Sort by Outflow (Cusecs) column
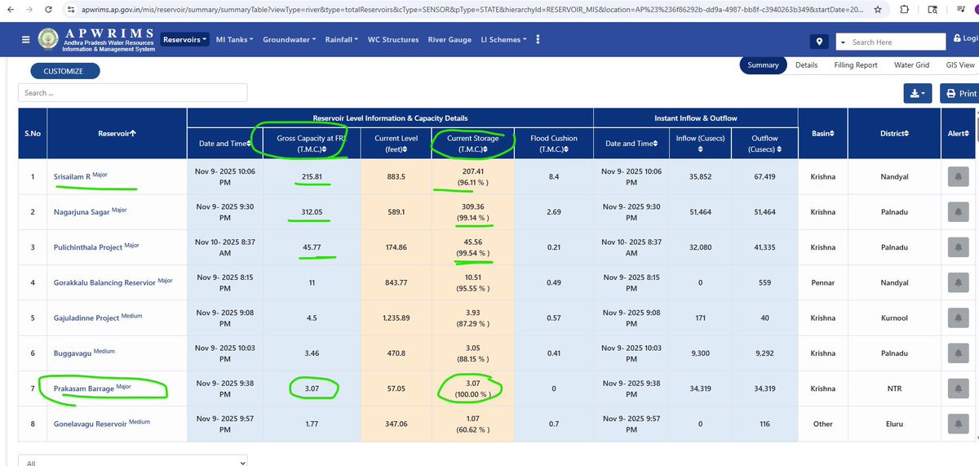Viewport: 979px width, 466px height. tap(764, 143)
